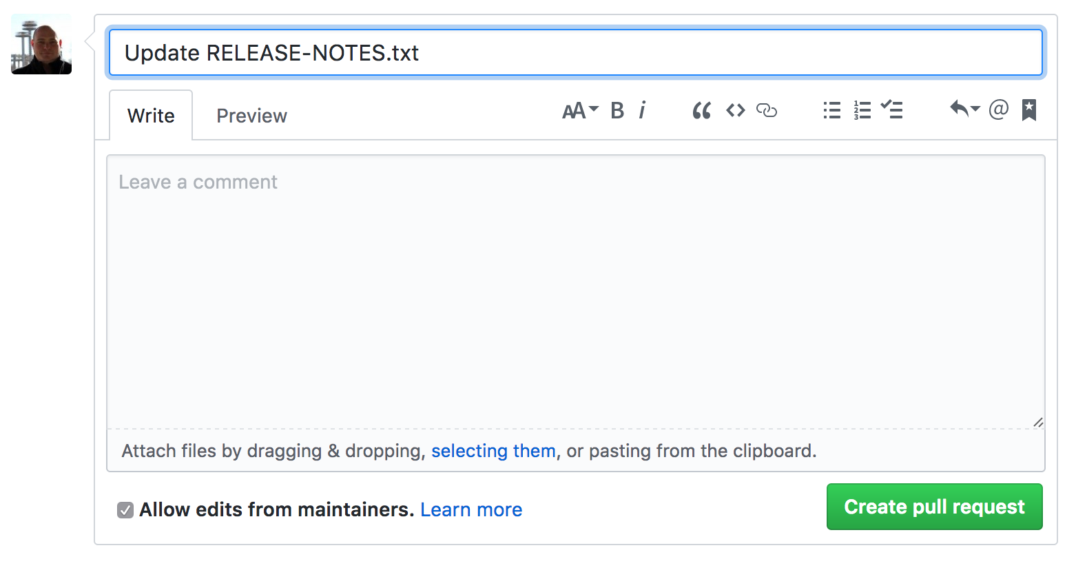Add a task list checklist

[892, 110]
